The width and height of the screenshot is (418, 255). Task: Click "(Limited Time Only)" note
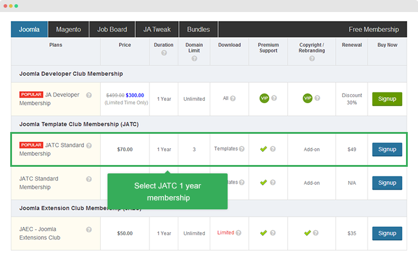(126, 103)
